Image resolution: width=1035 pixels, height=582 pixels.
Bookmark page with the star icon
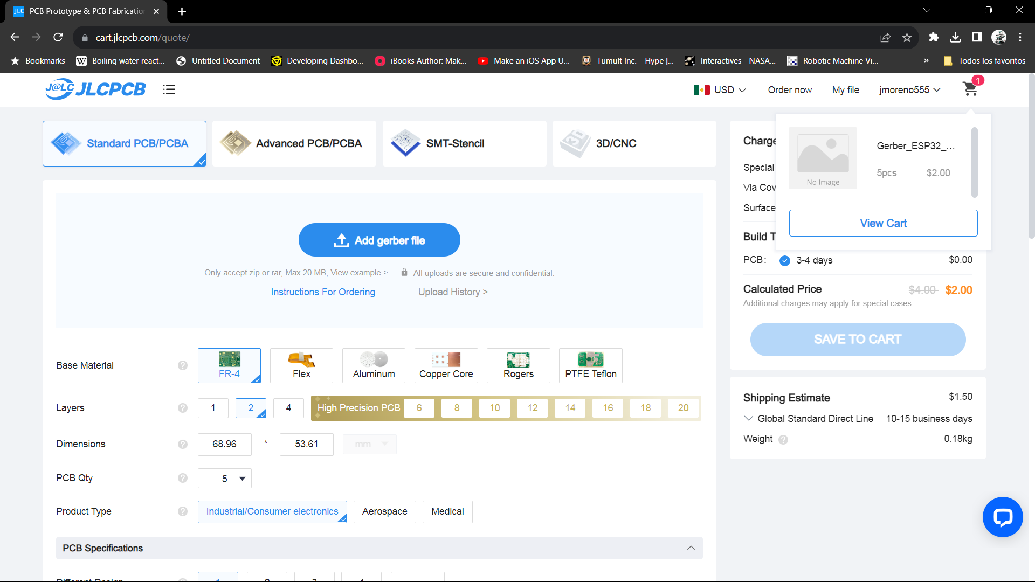pyautogui.click(x=907, y=37)
